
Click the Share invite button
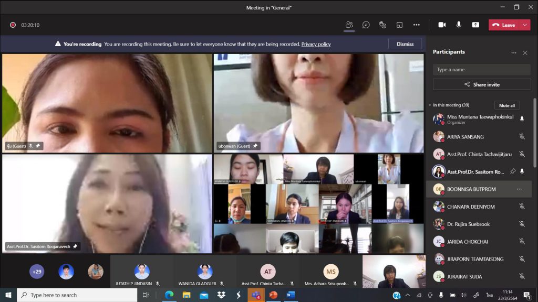pyautogui.click(x=482, y=84)
